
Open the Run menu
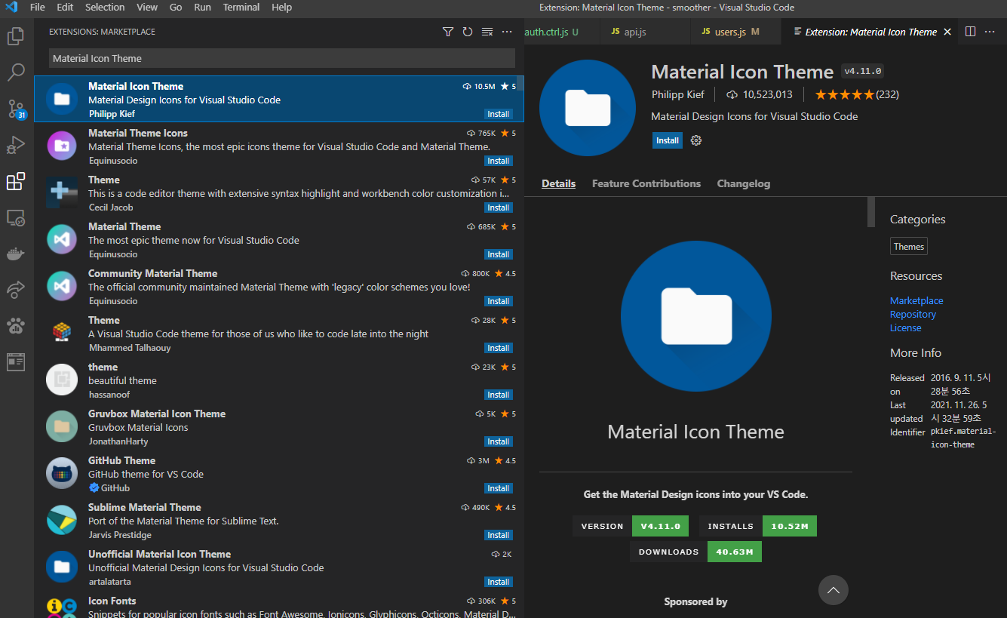[202, 7]
